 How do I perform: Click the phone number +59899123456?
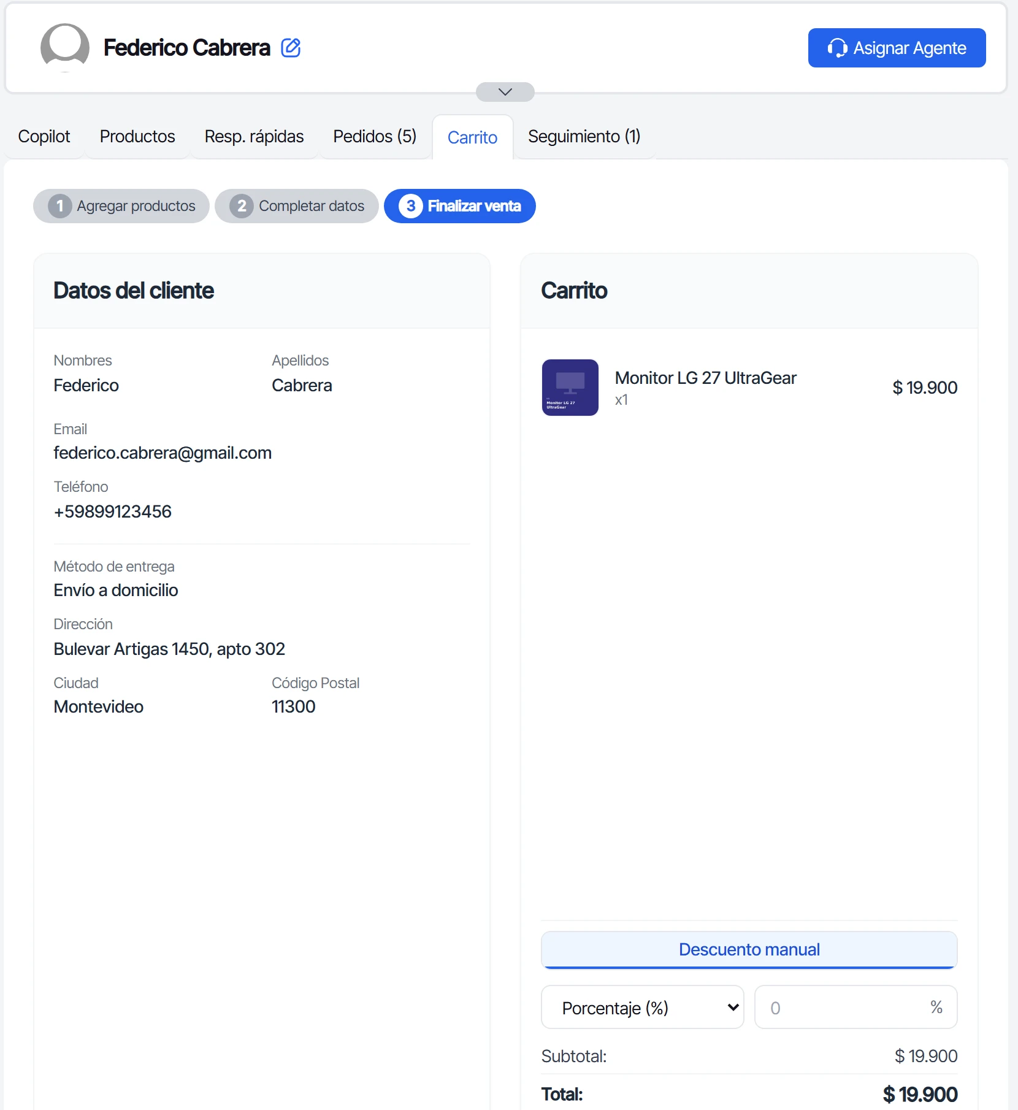(x=113, y=511)
